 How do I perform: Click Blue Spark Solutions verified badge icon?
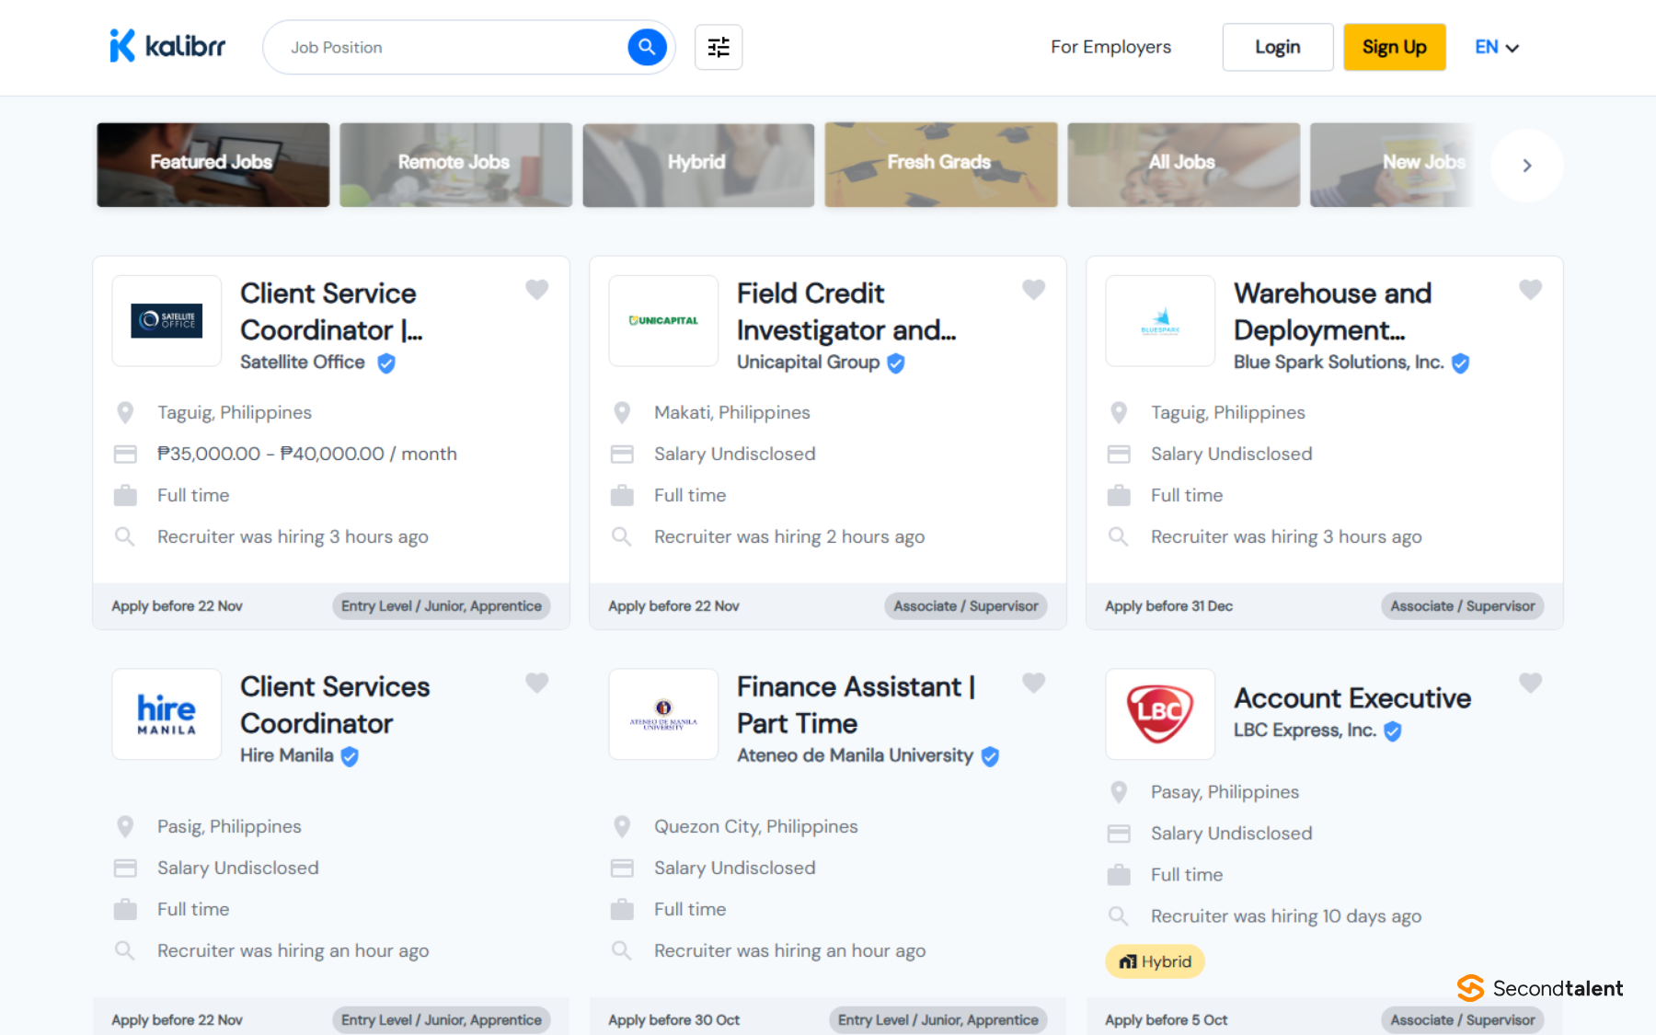coord(1460,363)
